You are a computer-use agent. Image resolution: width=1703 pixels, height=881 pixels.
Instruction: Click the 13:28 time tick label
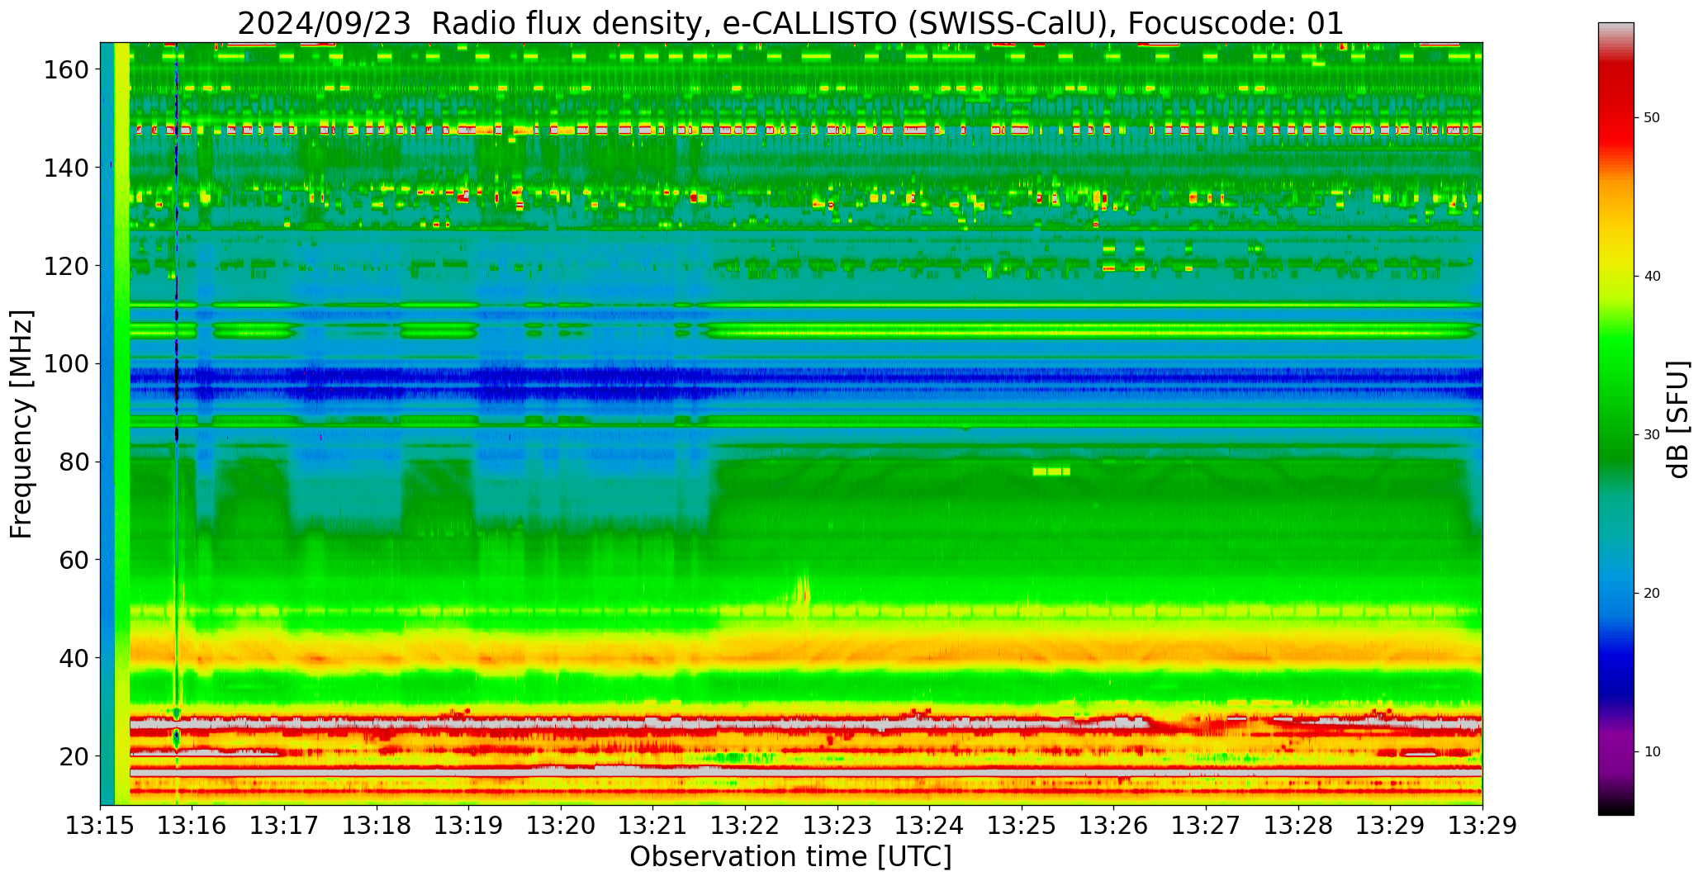click(x=1298, y=826)
